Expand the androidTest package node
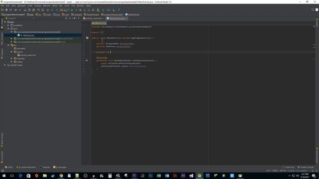 [11, 39]
